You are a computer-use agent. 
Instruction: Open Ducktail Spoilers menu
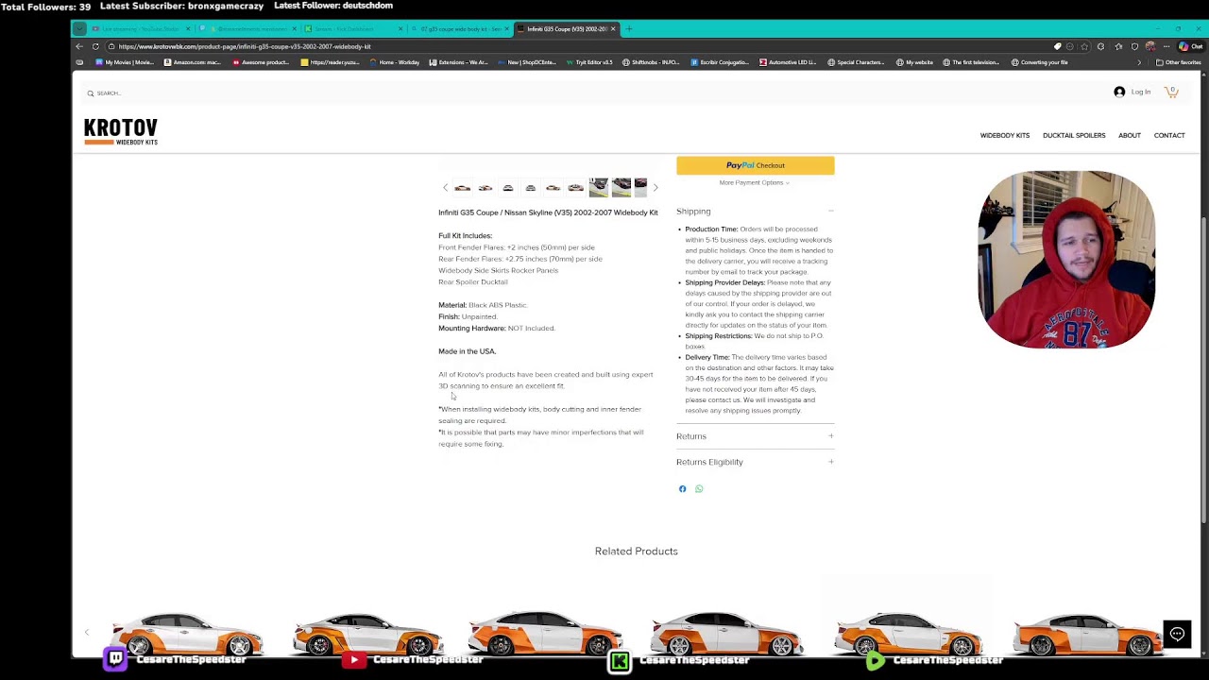tap(1074, 135)
